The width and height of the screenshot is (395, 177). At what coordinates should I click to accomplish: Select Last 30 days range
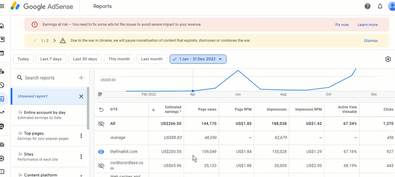tap(85, 59)
